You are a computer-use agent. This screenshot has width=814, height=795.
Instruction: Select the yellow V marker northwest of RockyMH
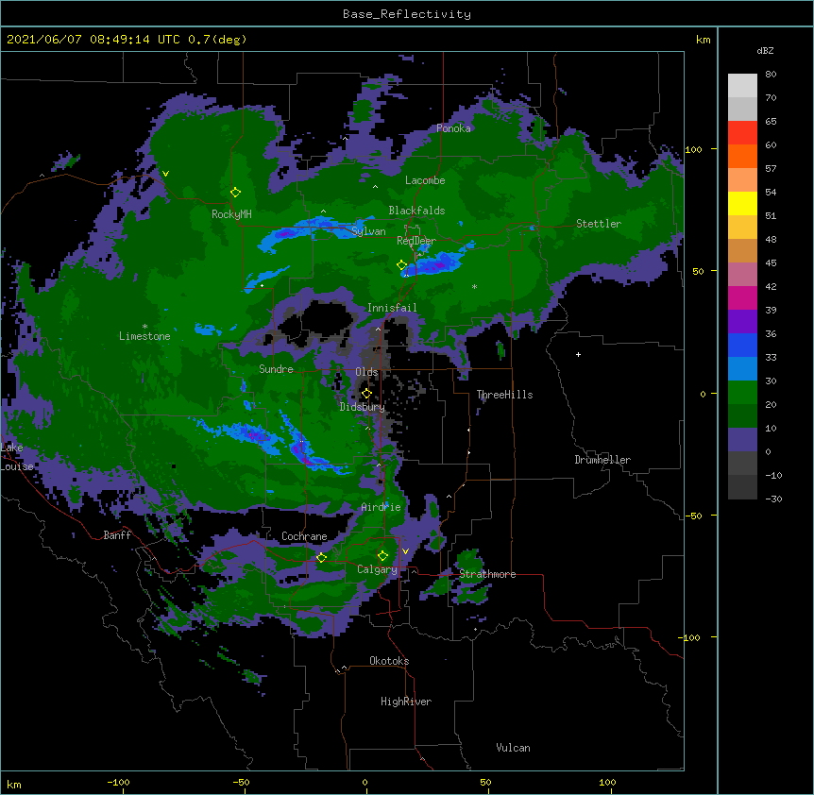pos(165,174)
